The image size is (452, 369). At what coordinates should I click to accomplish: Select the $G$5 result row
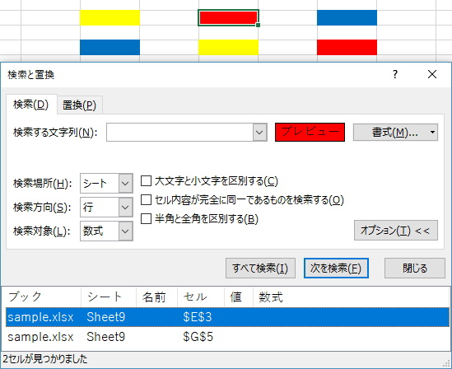coord(227,337)
